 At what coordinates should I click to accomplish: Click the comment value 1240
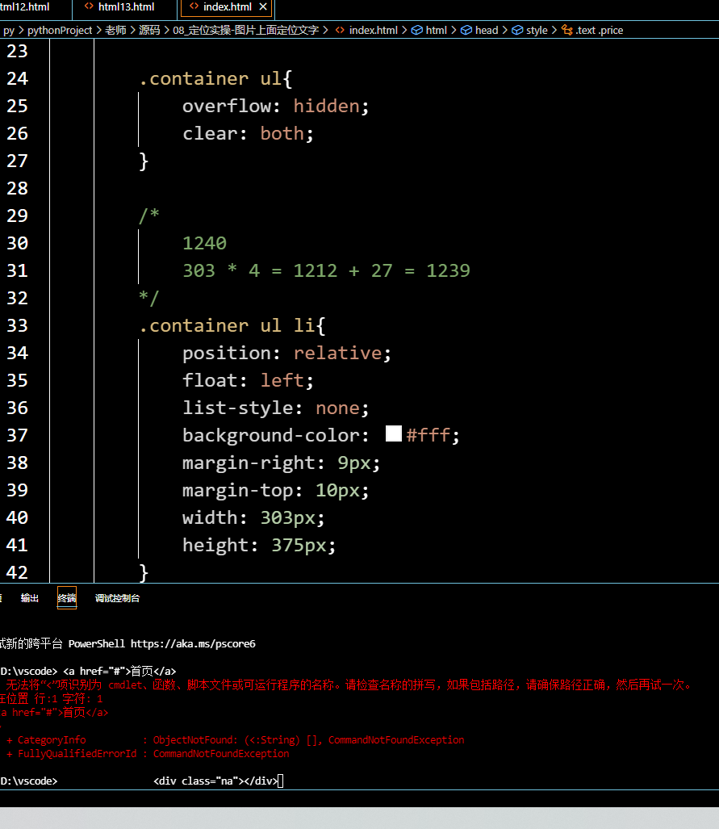(204, 243)
